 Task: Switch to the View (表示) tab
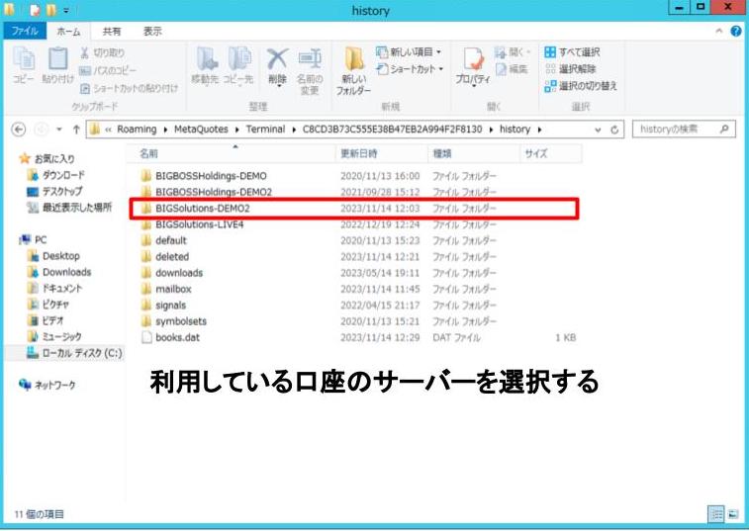[152, 32]
